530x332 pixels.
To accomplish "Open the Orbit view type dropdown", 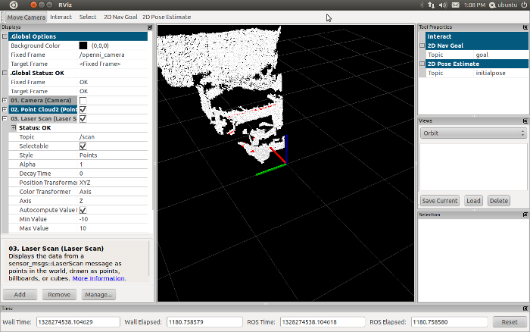I will pyautogui.click(x=472, y=133).
